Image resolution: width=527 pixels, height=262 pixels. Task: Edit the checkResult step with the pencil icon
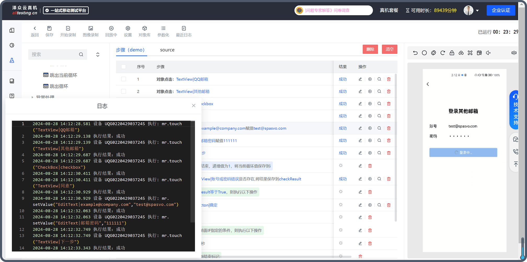point(360,179)
